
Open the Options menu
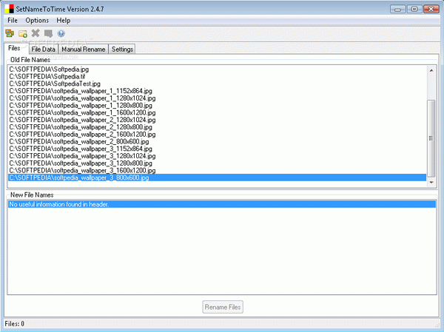coord(37,21)
